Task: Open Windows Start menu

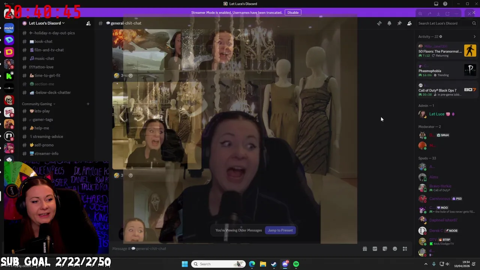Action: tap(184, 264)
